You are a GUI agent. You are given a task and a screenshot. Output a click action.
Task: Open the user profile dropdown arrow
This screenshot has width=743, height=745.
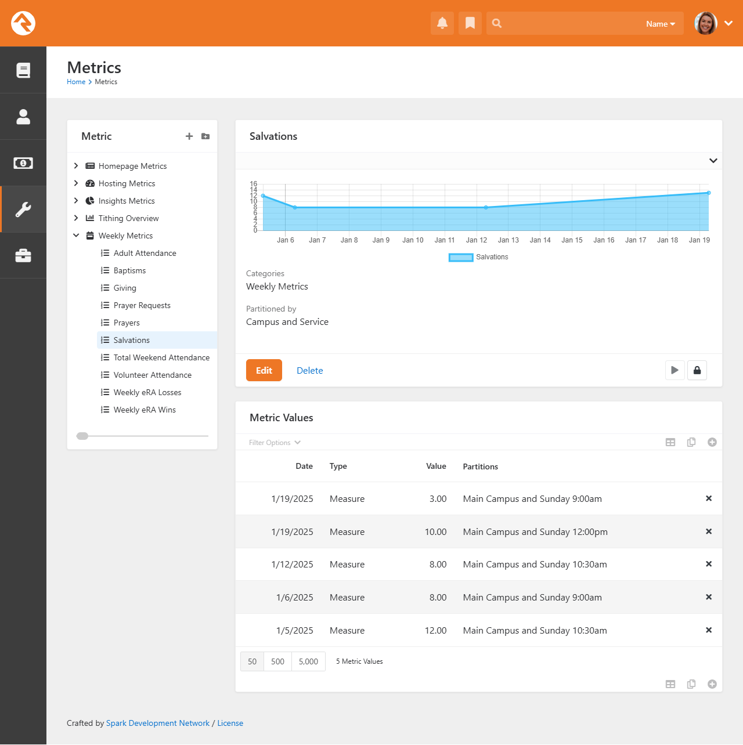click(x=729, y=23)
